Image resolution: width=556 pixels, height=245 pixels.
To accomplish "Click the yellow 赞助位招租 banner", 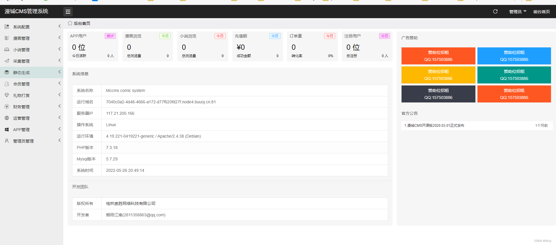I will (x=438, y=75).
